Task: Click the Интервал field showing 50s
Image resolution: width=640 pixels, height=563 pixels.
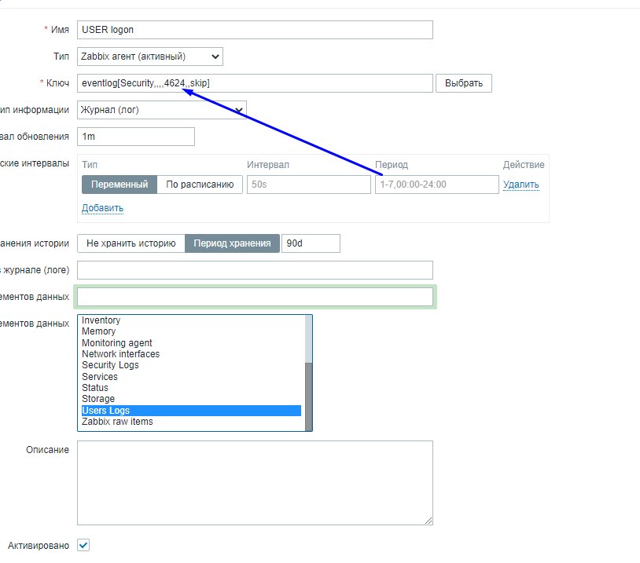Action: 308,185
